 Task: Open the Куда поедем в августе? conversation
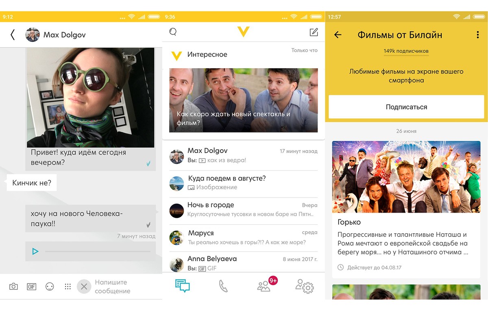pyautogui.click(x=243, y=183)
